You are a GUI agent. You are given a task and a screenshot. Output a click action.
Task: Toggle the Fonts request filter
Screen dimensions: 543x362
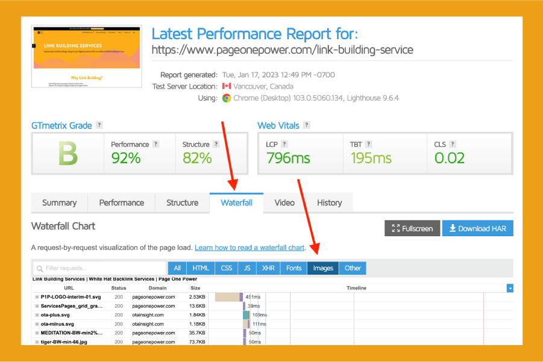[293, 268]
